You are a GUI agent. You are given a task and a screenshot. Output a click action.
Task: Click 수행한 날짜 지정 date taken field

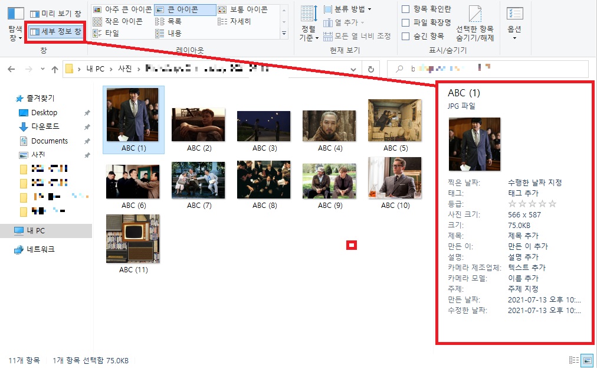tap(535, 183)
